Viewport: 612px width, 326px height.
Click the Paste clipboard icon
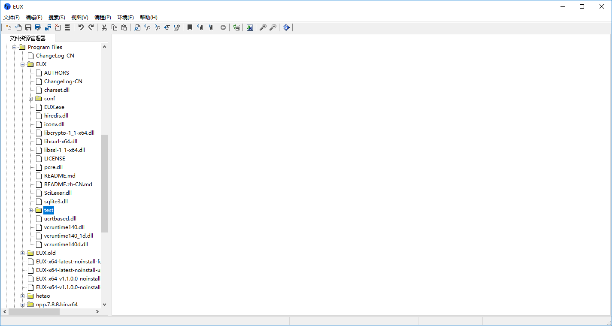click(x=124, y=27)
